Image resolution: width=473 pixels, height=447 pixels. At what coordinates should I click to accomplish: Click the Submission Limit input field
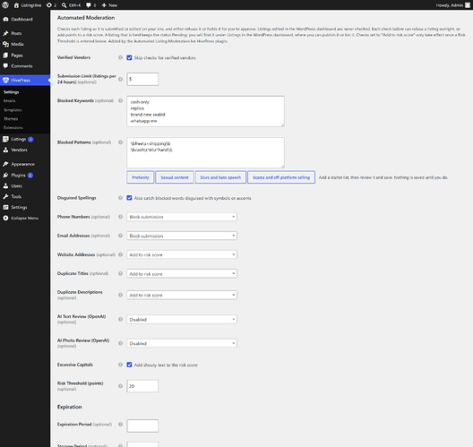142,79
